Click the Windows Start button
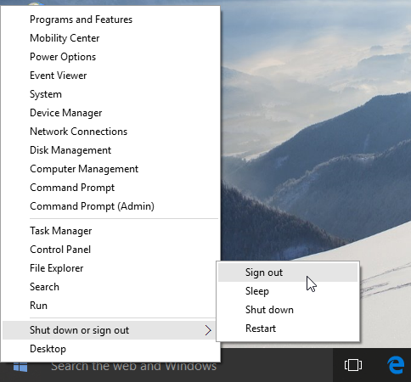Screen dimensions: 411x382 point(20,368)
